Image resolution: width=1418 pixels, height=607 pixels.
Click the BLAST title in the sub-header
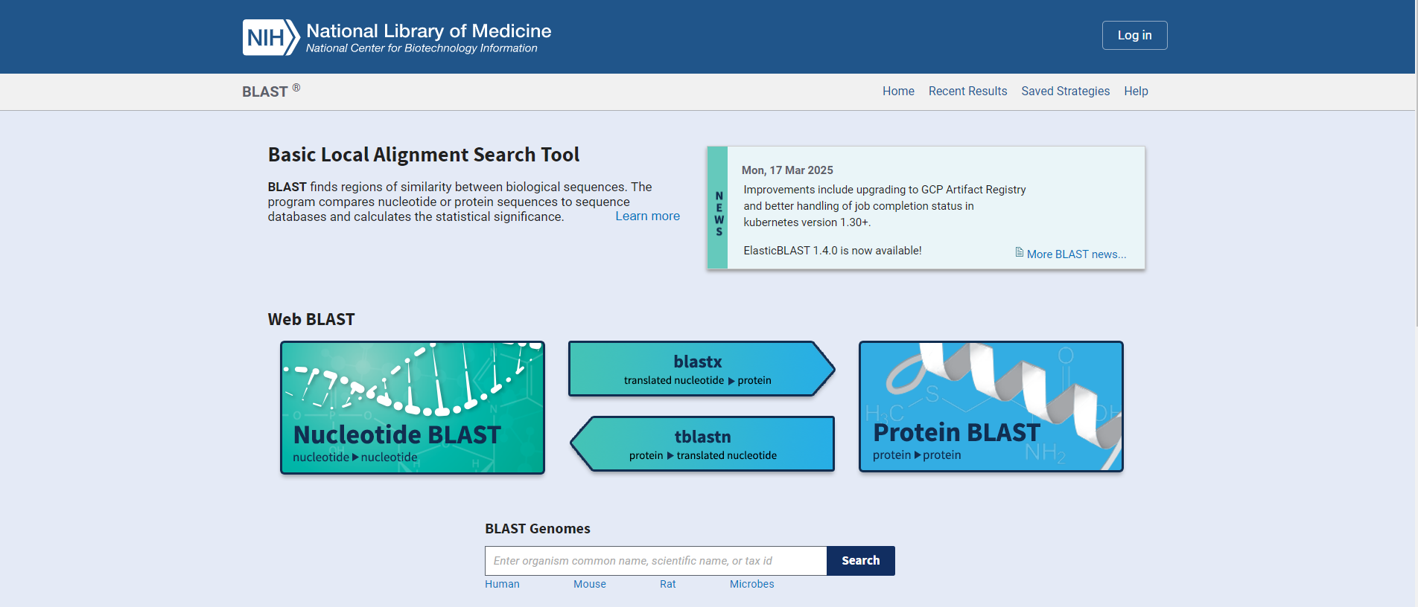(265, 91)
